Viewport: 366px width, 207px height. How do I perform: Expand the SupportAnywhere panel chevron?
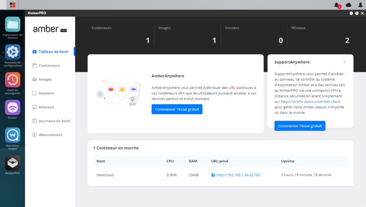[x=344, y=62]
